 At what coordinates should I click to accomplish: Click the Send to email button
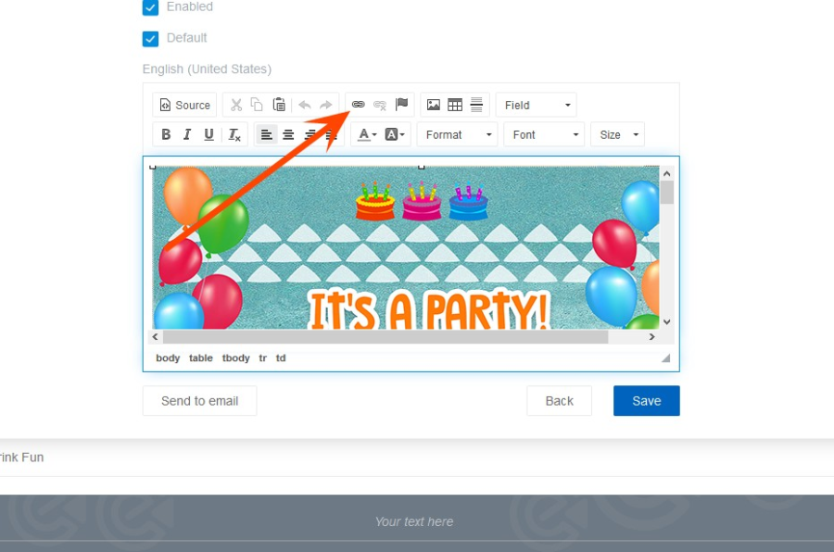[x=199, y=401]
